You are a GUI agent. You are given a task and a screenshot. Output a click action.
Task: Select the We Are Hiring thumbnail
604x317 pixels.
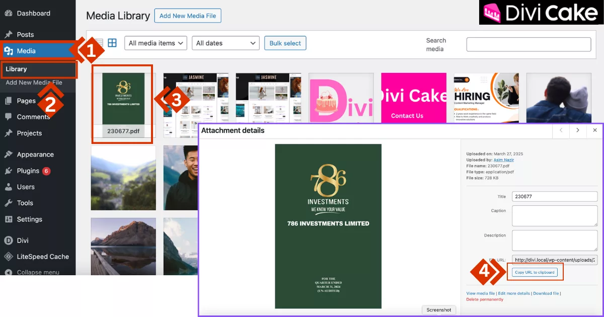coord(486,98)
